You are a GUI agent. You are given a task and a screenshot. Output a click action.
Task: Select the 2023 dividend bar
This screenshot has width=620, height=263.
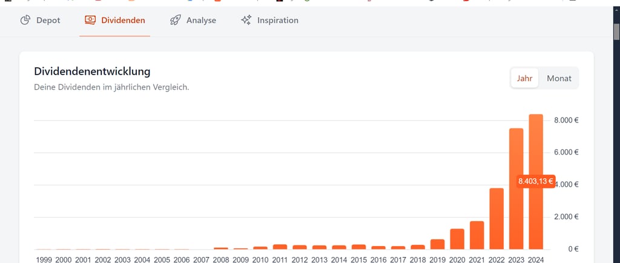[516, 188]
